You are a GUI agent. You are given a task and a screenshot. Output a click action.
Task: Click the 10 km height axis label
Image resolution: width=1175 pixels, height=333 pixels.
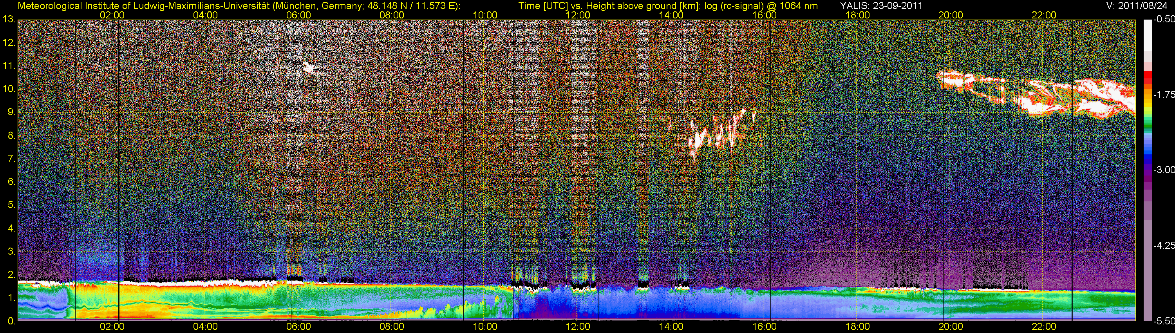point(9,89)
